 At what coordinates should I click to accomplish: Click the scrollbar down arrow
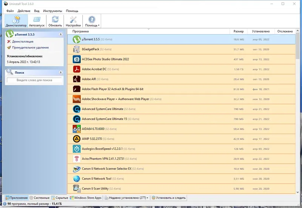click(297, 192)
